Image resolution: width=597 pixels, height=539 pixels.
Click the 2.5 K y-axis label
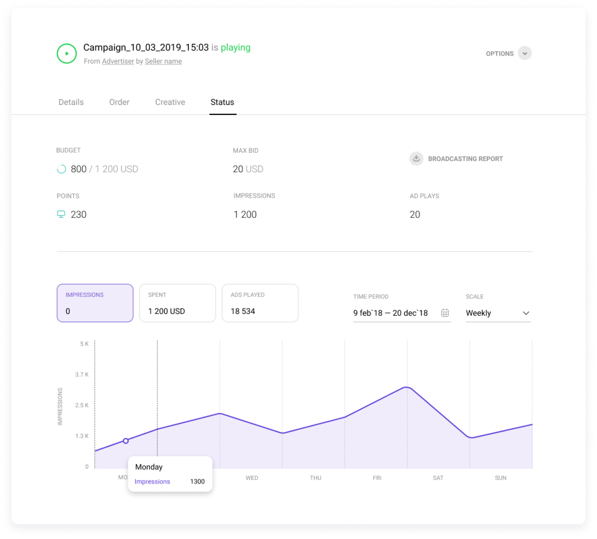[82, 405]
